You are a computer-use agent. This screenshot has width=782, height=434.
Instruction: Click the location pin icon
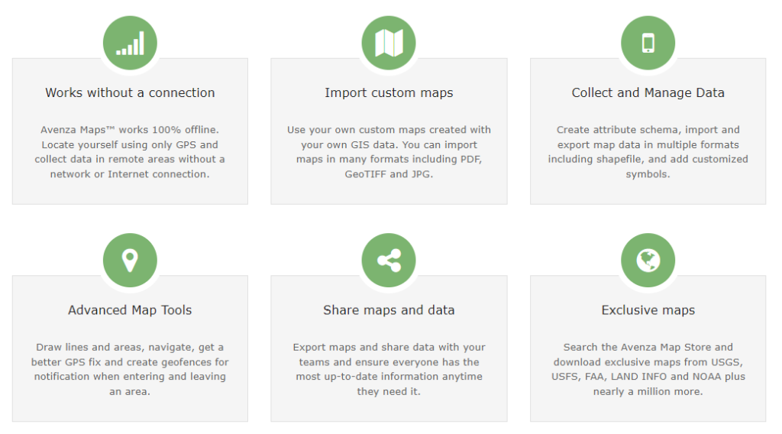[x=130, y=261]
